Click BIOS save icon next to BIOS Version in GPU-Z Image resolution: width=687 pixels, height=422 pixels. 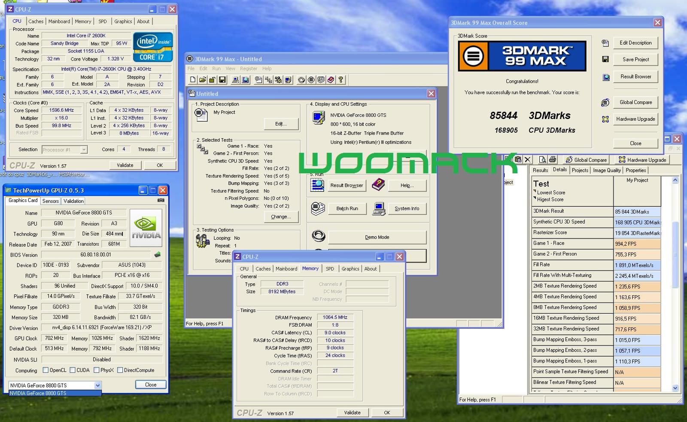(x=158, y=254)
